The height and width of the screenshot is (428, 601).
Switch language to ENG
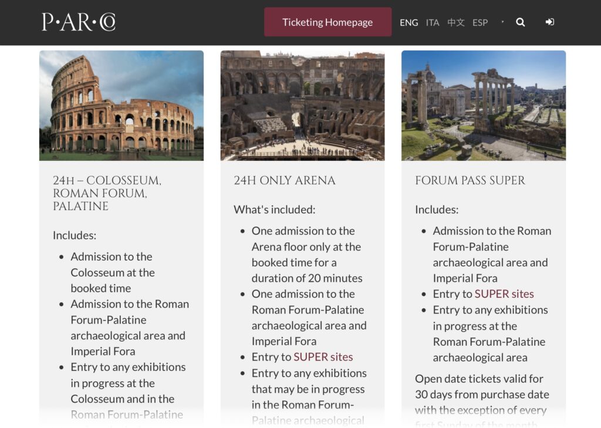(408, 22)
